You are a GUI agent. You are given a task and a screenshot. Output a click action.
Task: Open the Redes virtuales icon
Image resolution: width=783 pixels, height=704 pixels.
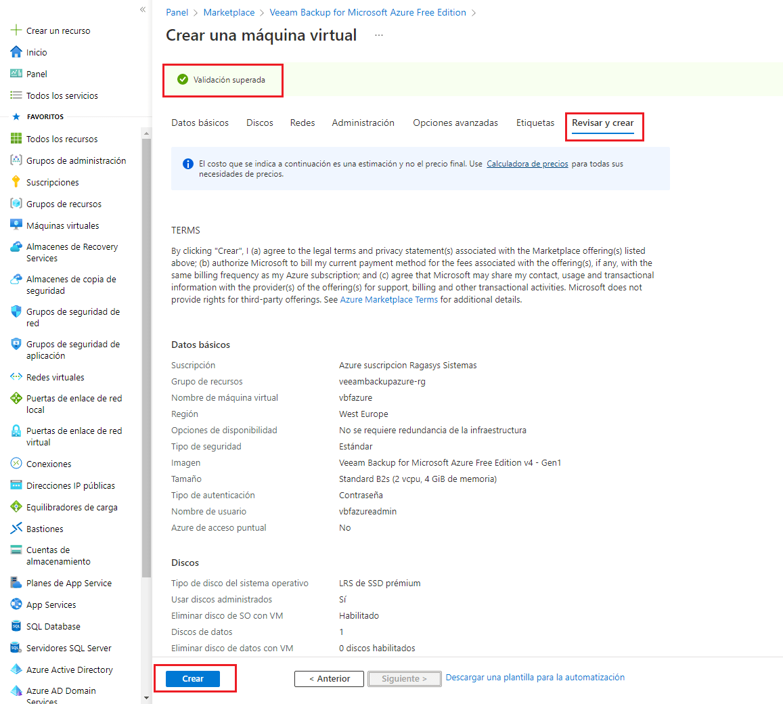(16, 377)
